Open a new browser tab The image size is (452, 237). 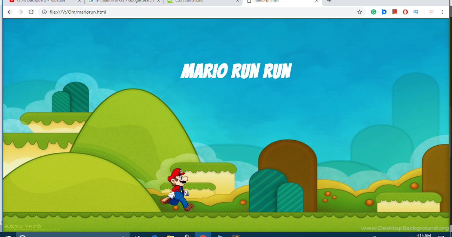pos(329,2)
